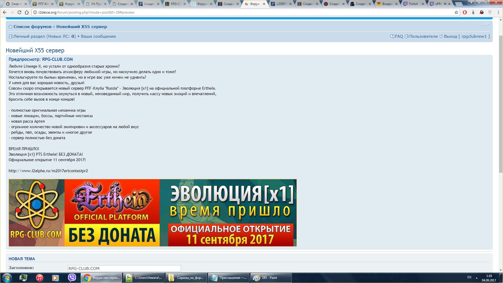Click the browser address bar
The width and height of the screenshot is (503, 283).
click(244, 12)
